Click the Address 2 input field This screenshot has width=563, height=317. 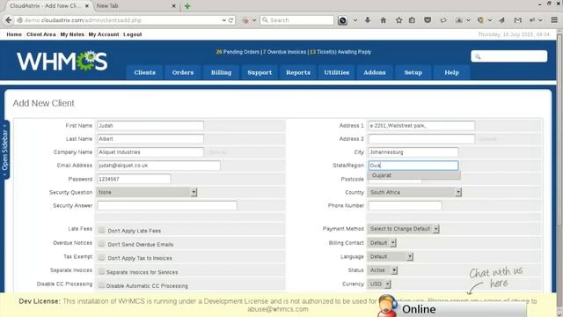tap(421, 139)
